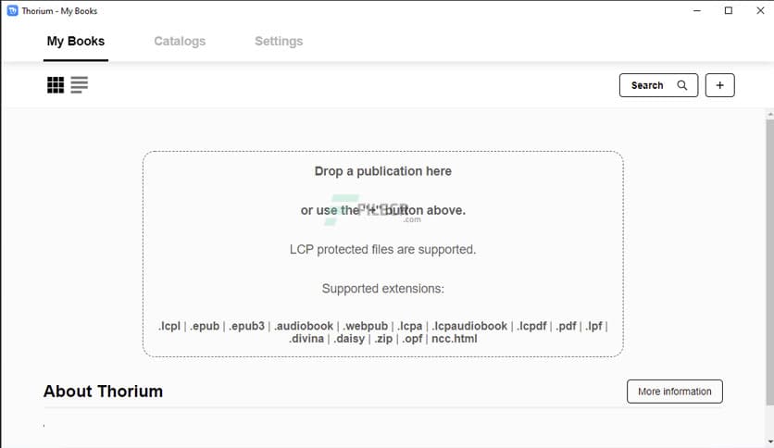
Task: Open the Settings tab
Action: [279, 41]
